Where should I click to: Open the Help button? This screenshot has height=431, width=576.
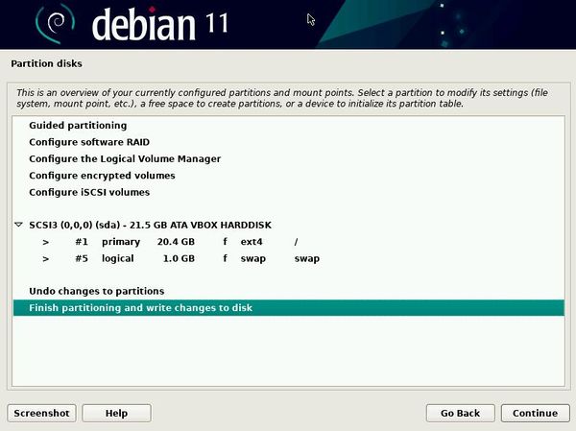pos(116,413)
